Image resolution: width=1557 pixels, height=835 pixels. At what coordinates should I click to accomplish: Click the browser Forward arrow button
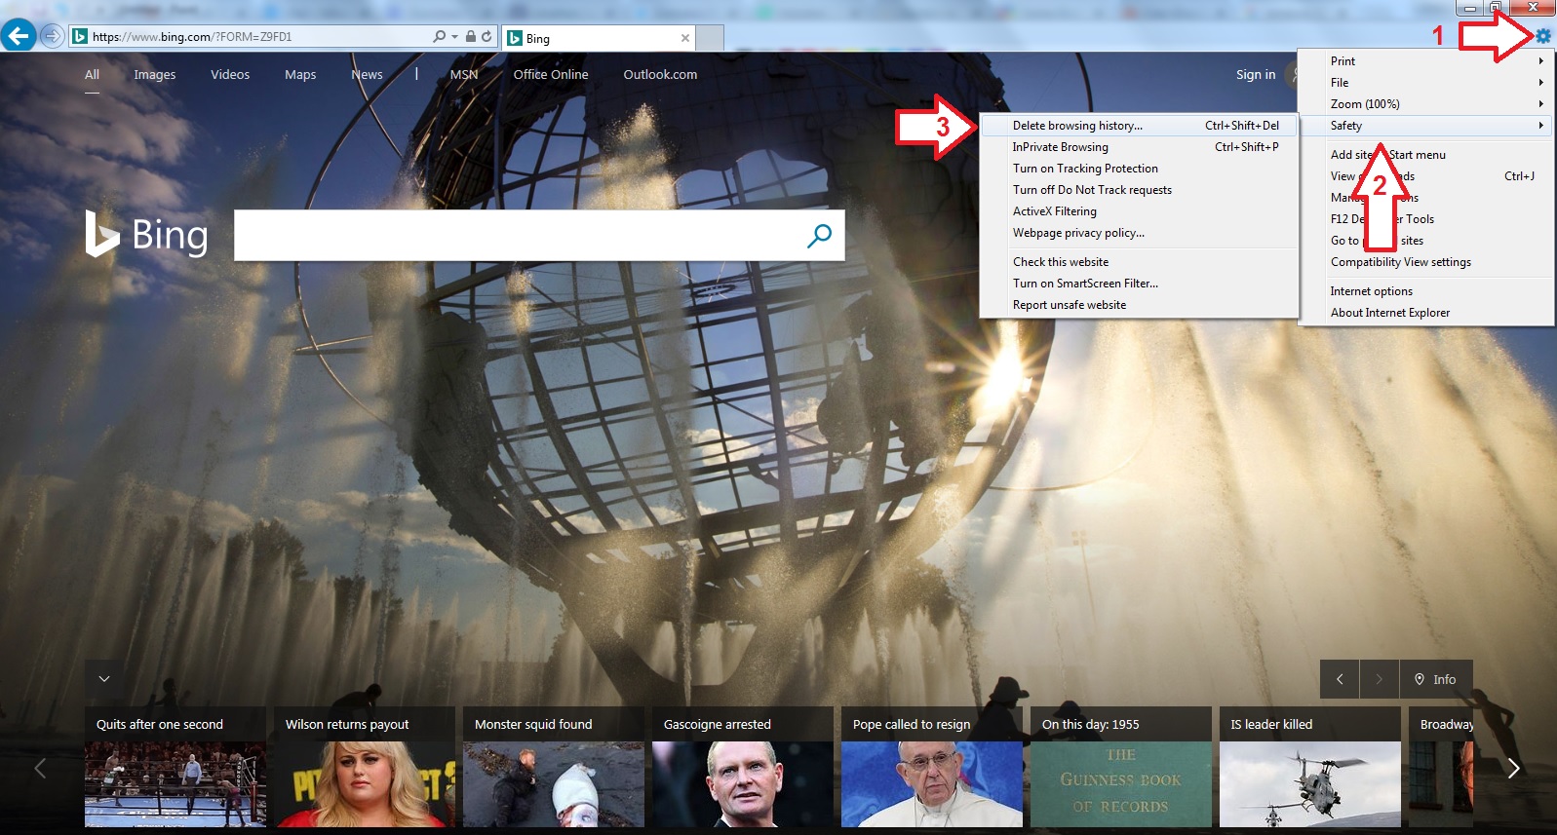[x=53, y=36]
